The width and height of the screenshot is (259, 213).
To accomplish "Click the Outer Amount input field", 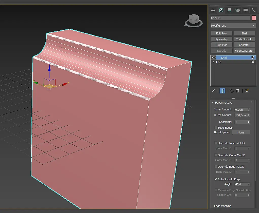I will [x=241, y=115].
